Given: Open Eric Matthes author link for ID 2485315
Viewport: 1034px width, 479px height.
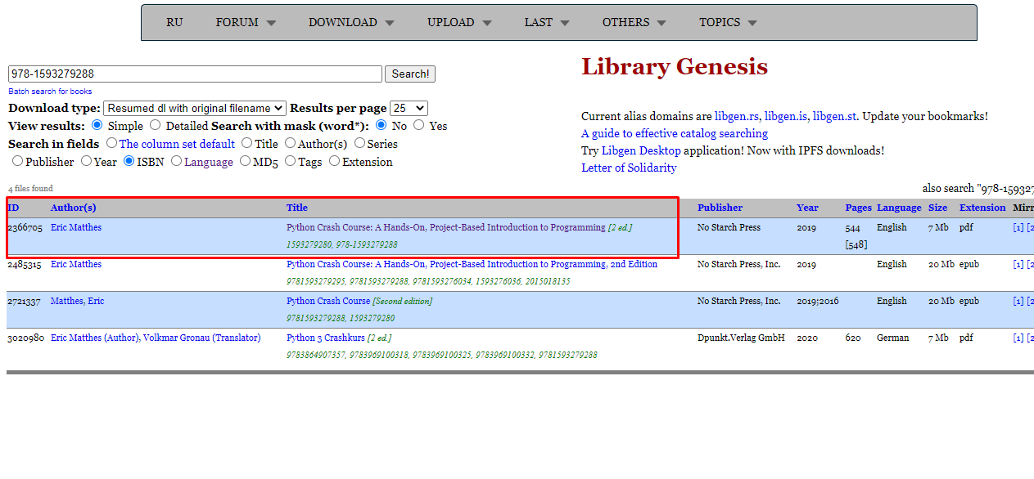Looking at the screenshot, I should pos(76,264).
